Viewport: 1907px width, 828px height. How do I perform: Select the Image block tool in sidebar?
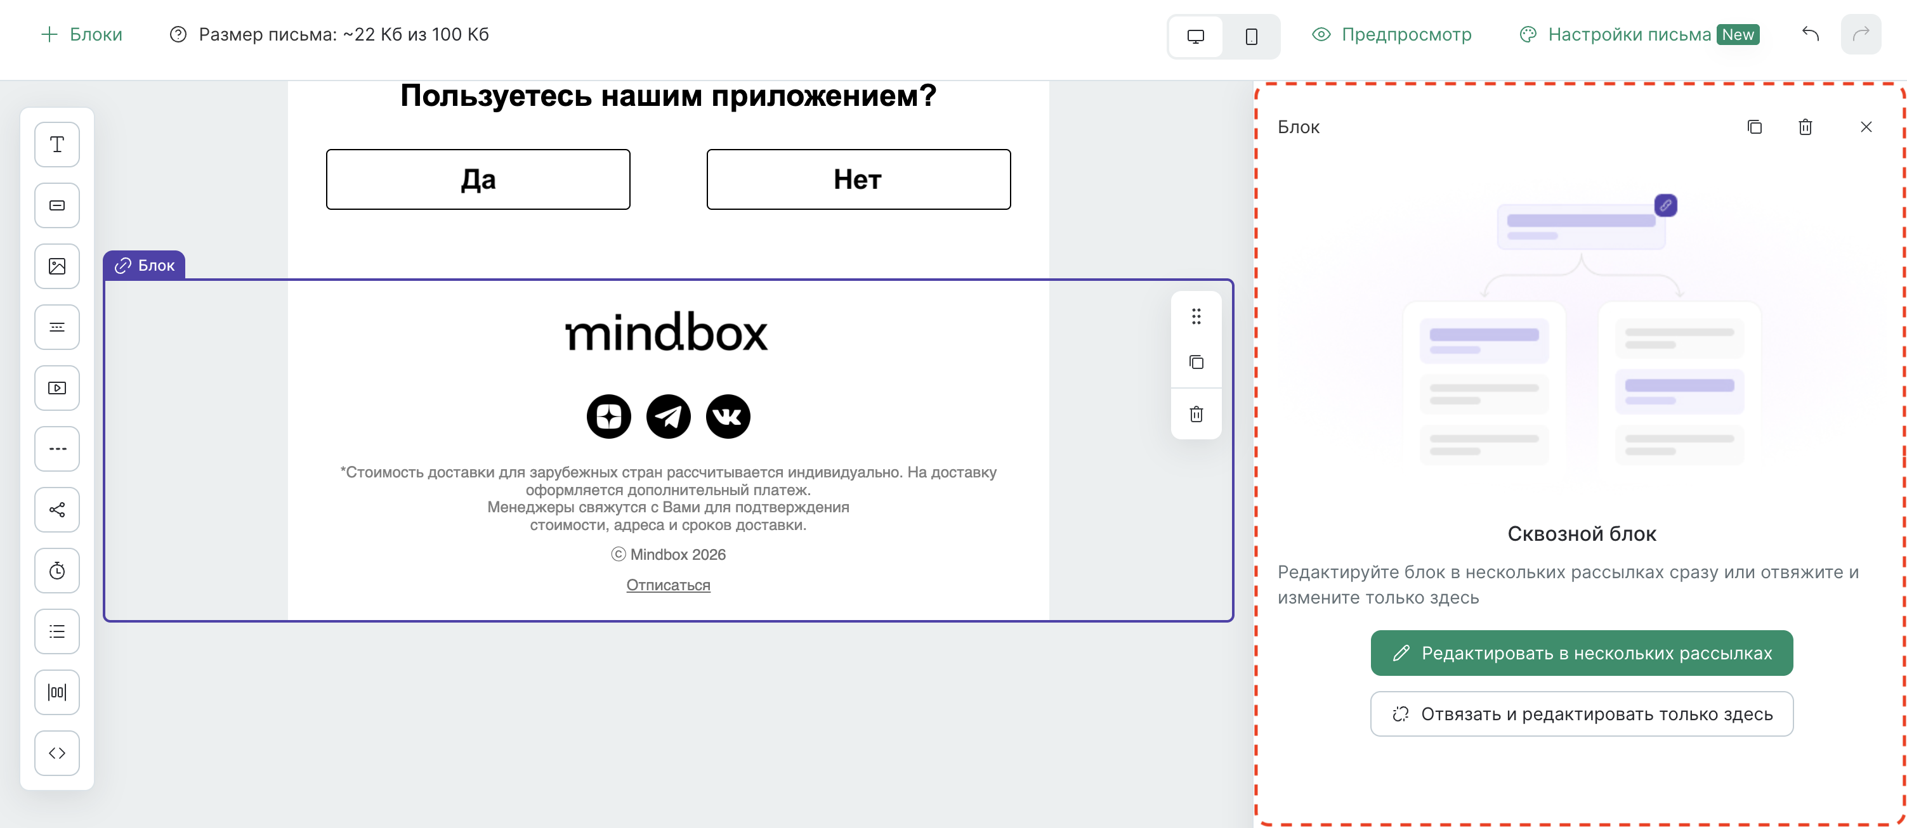57,266
